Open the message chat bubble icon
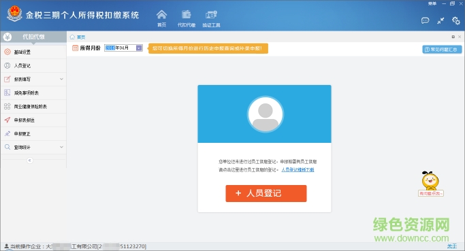 click(425, 20)
